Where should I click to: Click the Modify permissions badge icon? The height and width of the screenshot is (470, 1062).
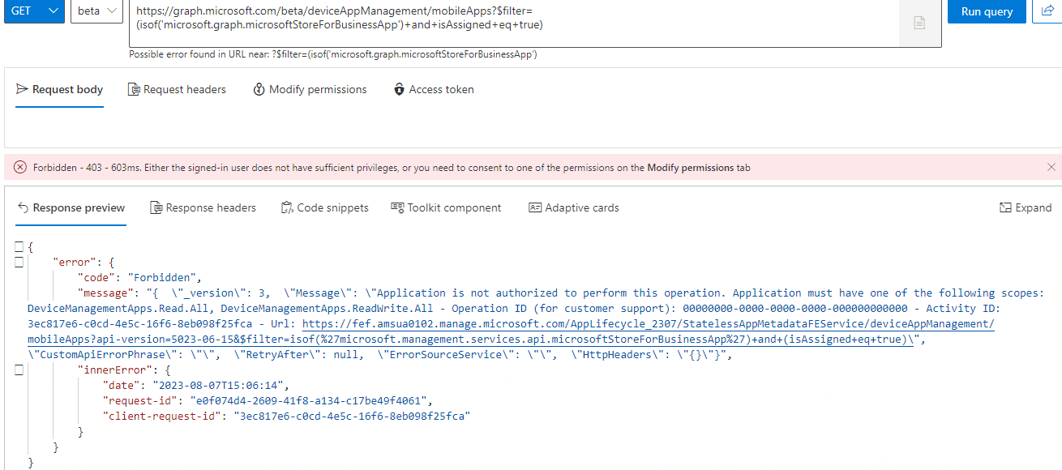259,89
